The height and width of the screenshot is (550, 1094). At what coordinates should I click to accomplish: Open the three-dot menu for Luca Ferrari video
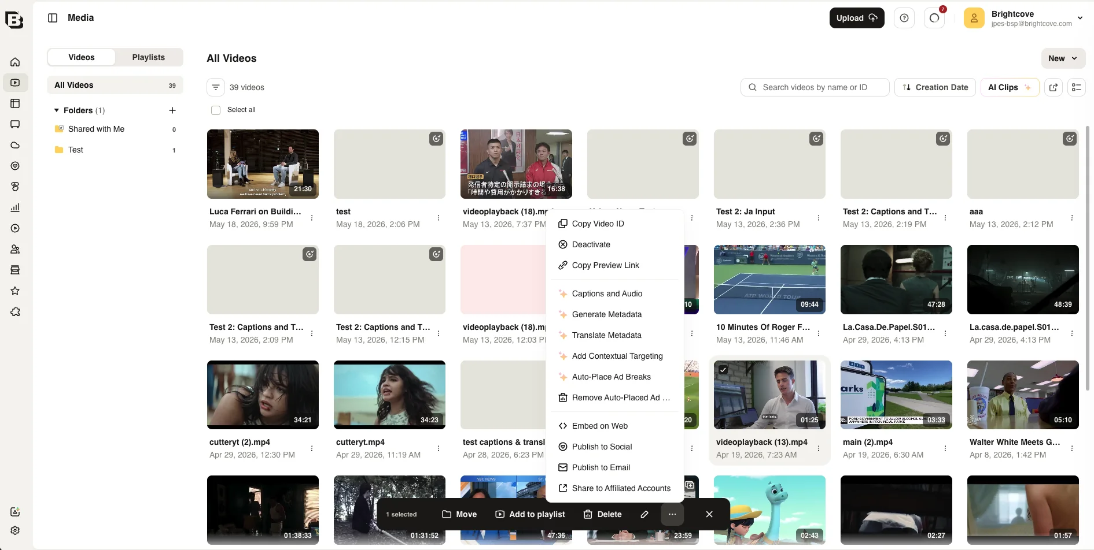point(312,218)
